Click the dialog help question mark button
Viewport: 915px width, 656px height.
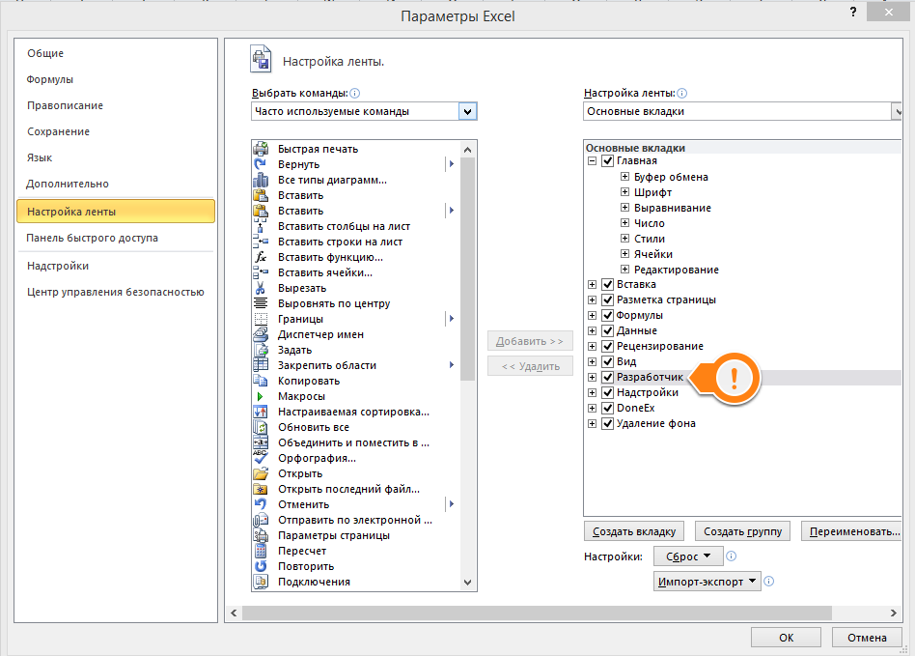click(853, 12)
